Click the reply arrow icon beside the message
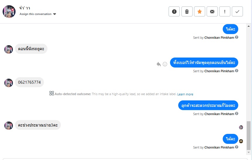The height and width of the screenshot is (160, 252). tap(159, 64)
